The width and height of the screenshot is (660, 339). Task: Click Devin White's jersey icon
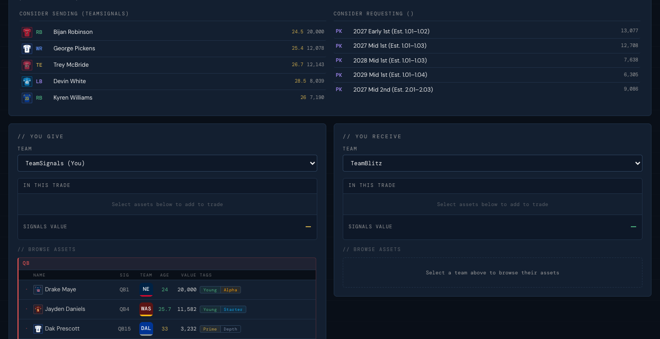[27, 82]
